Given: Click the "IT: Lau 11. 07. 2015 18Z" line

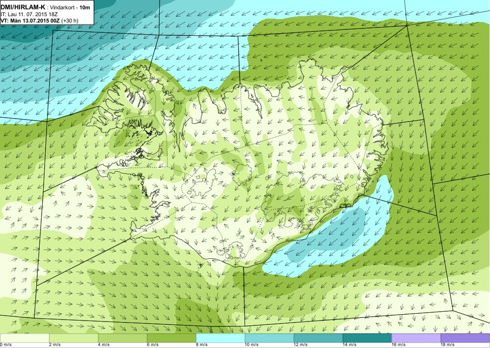Looking at the screenshot, I should (29, 14).
